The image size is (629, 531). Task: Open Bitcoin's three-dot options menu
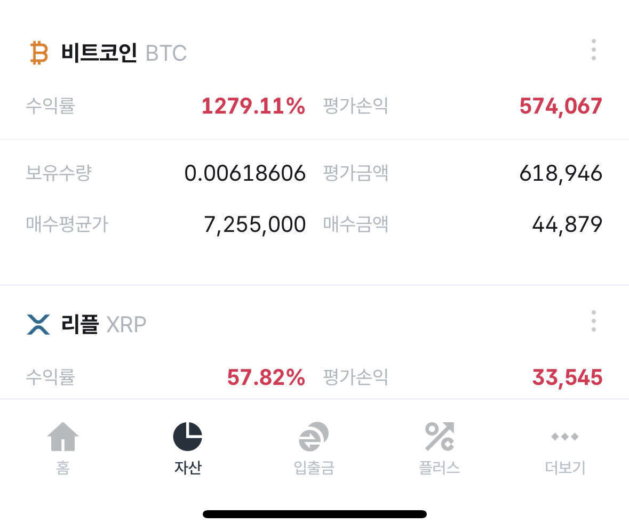click(x=593, y=51)
